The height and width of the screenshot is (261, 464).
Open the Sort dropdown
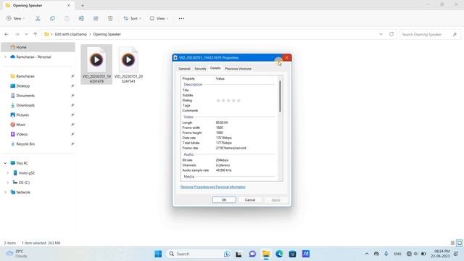[132, 18]
